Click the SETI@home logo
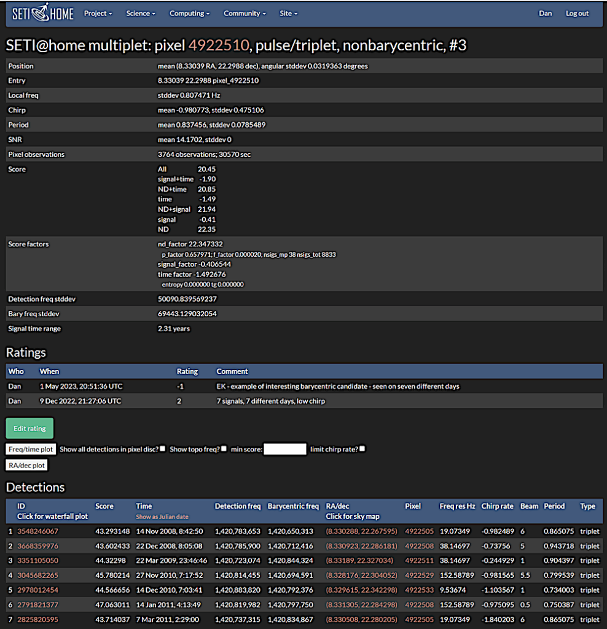Image resolution: width=607 pixels, height=629 pixels. point(42,14)
